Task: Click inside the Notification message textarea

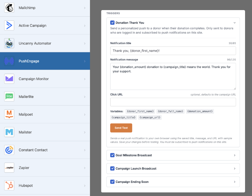Action: pos(173,76)
